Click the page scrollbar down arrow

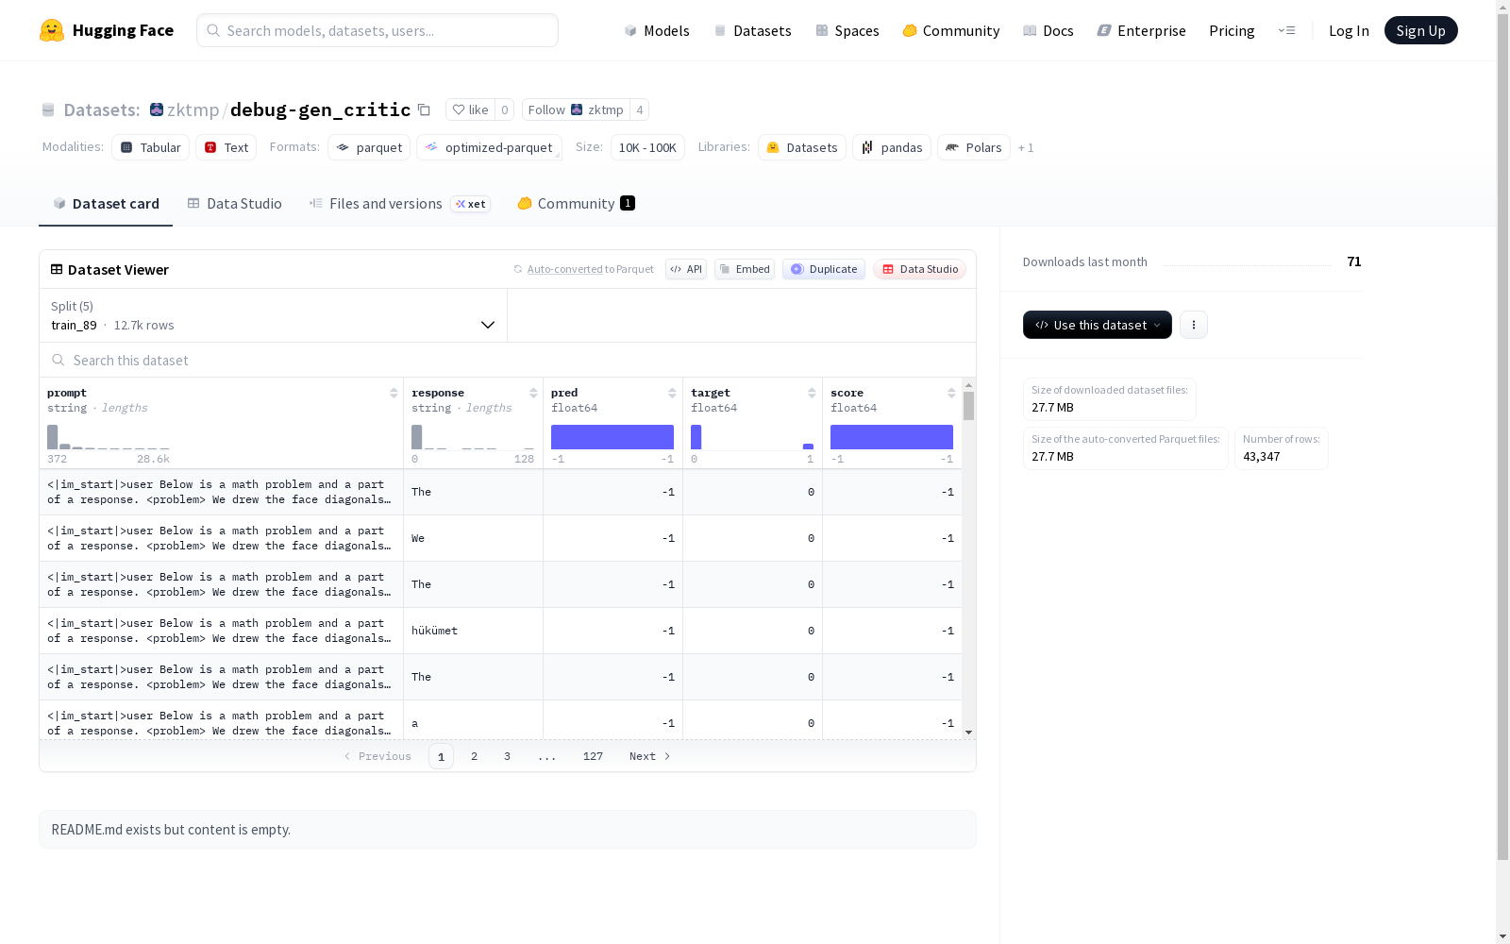pos(1503,936)
